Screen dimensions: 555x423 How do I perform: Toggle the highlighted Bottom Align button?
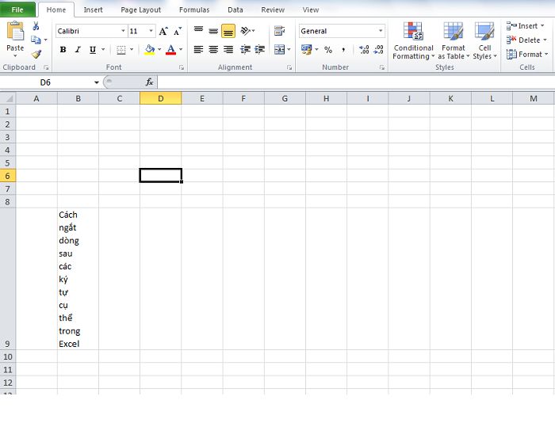(228, 31)
